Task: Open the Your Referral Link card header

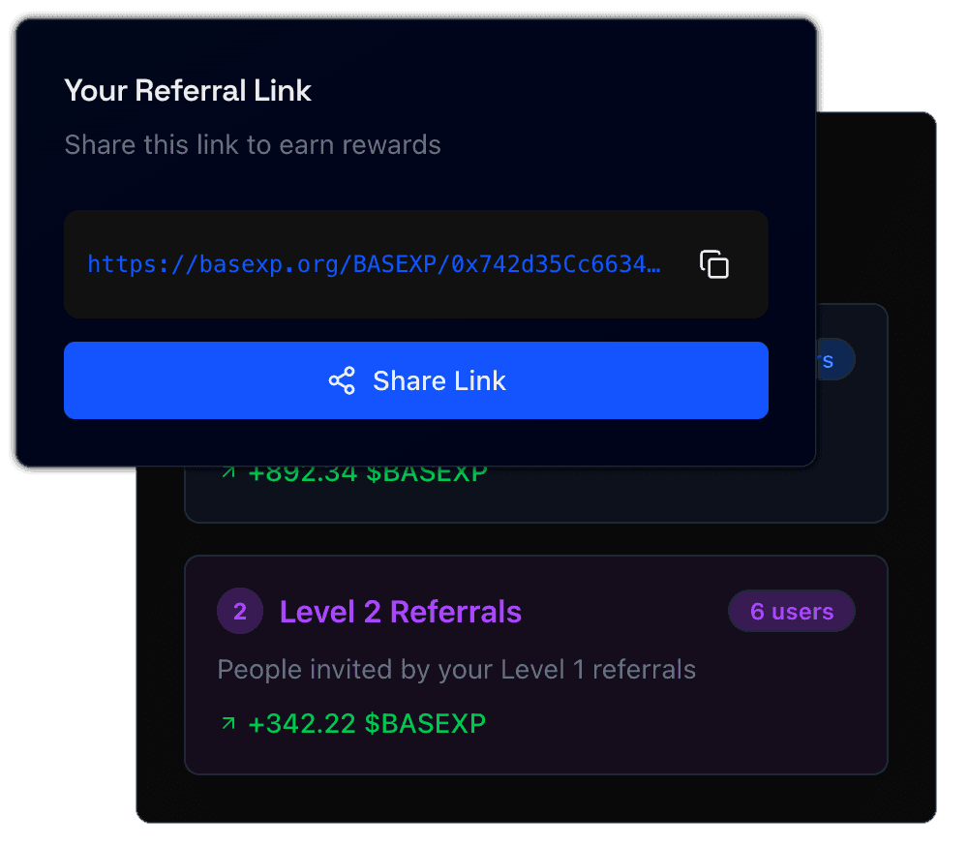Action: (188, 90)
